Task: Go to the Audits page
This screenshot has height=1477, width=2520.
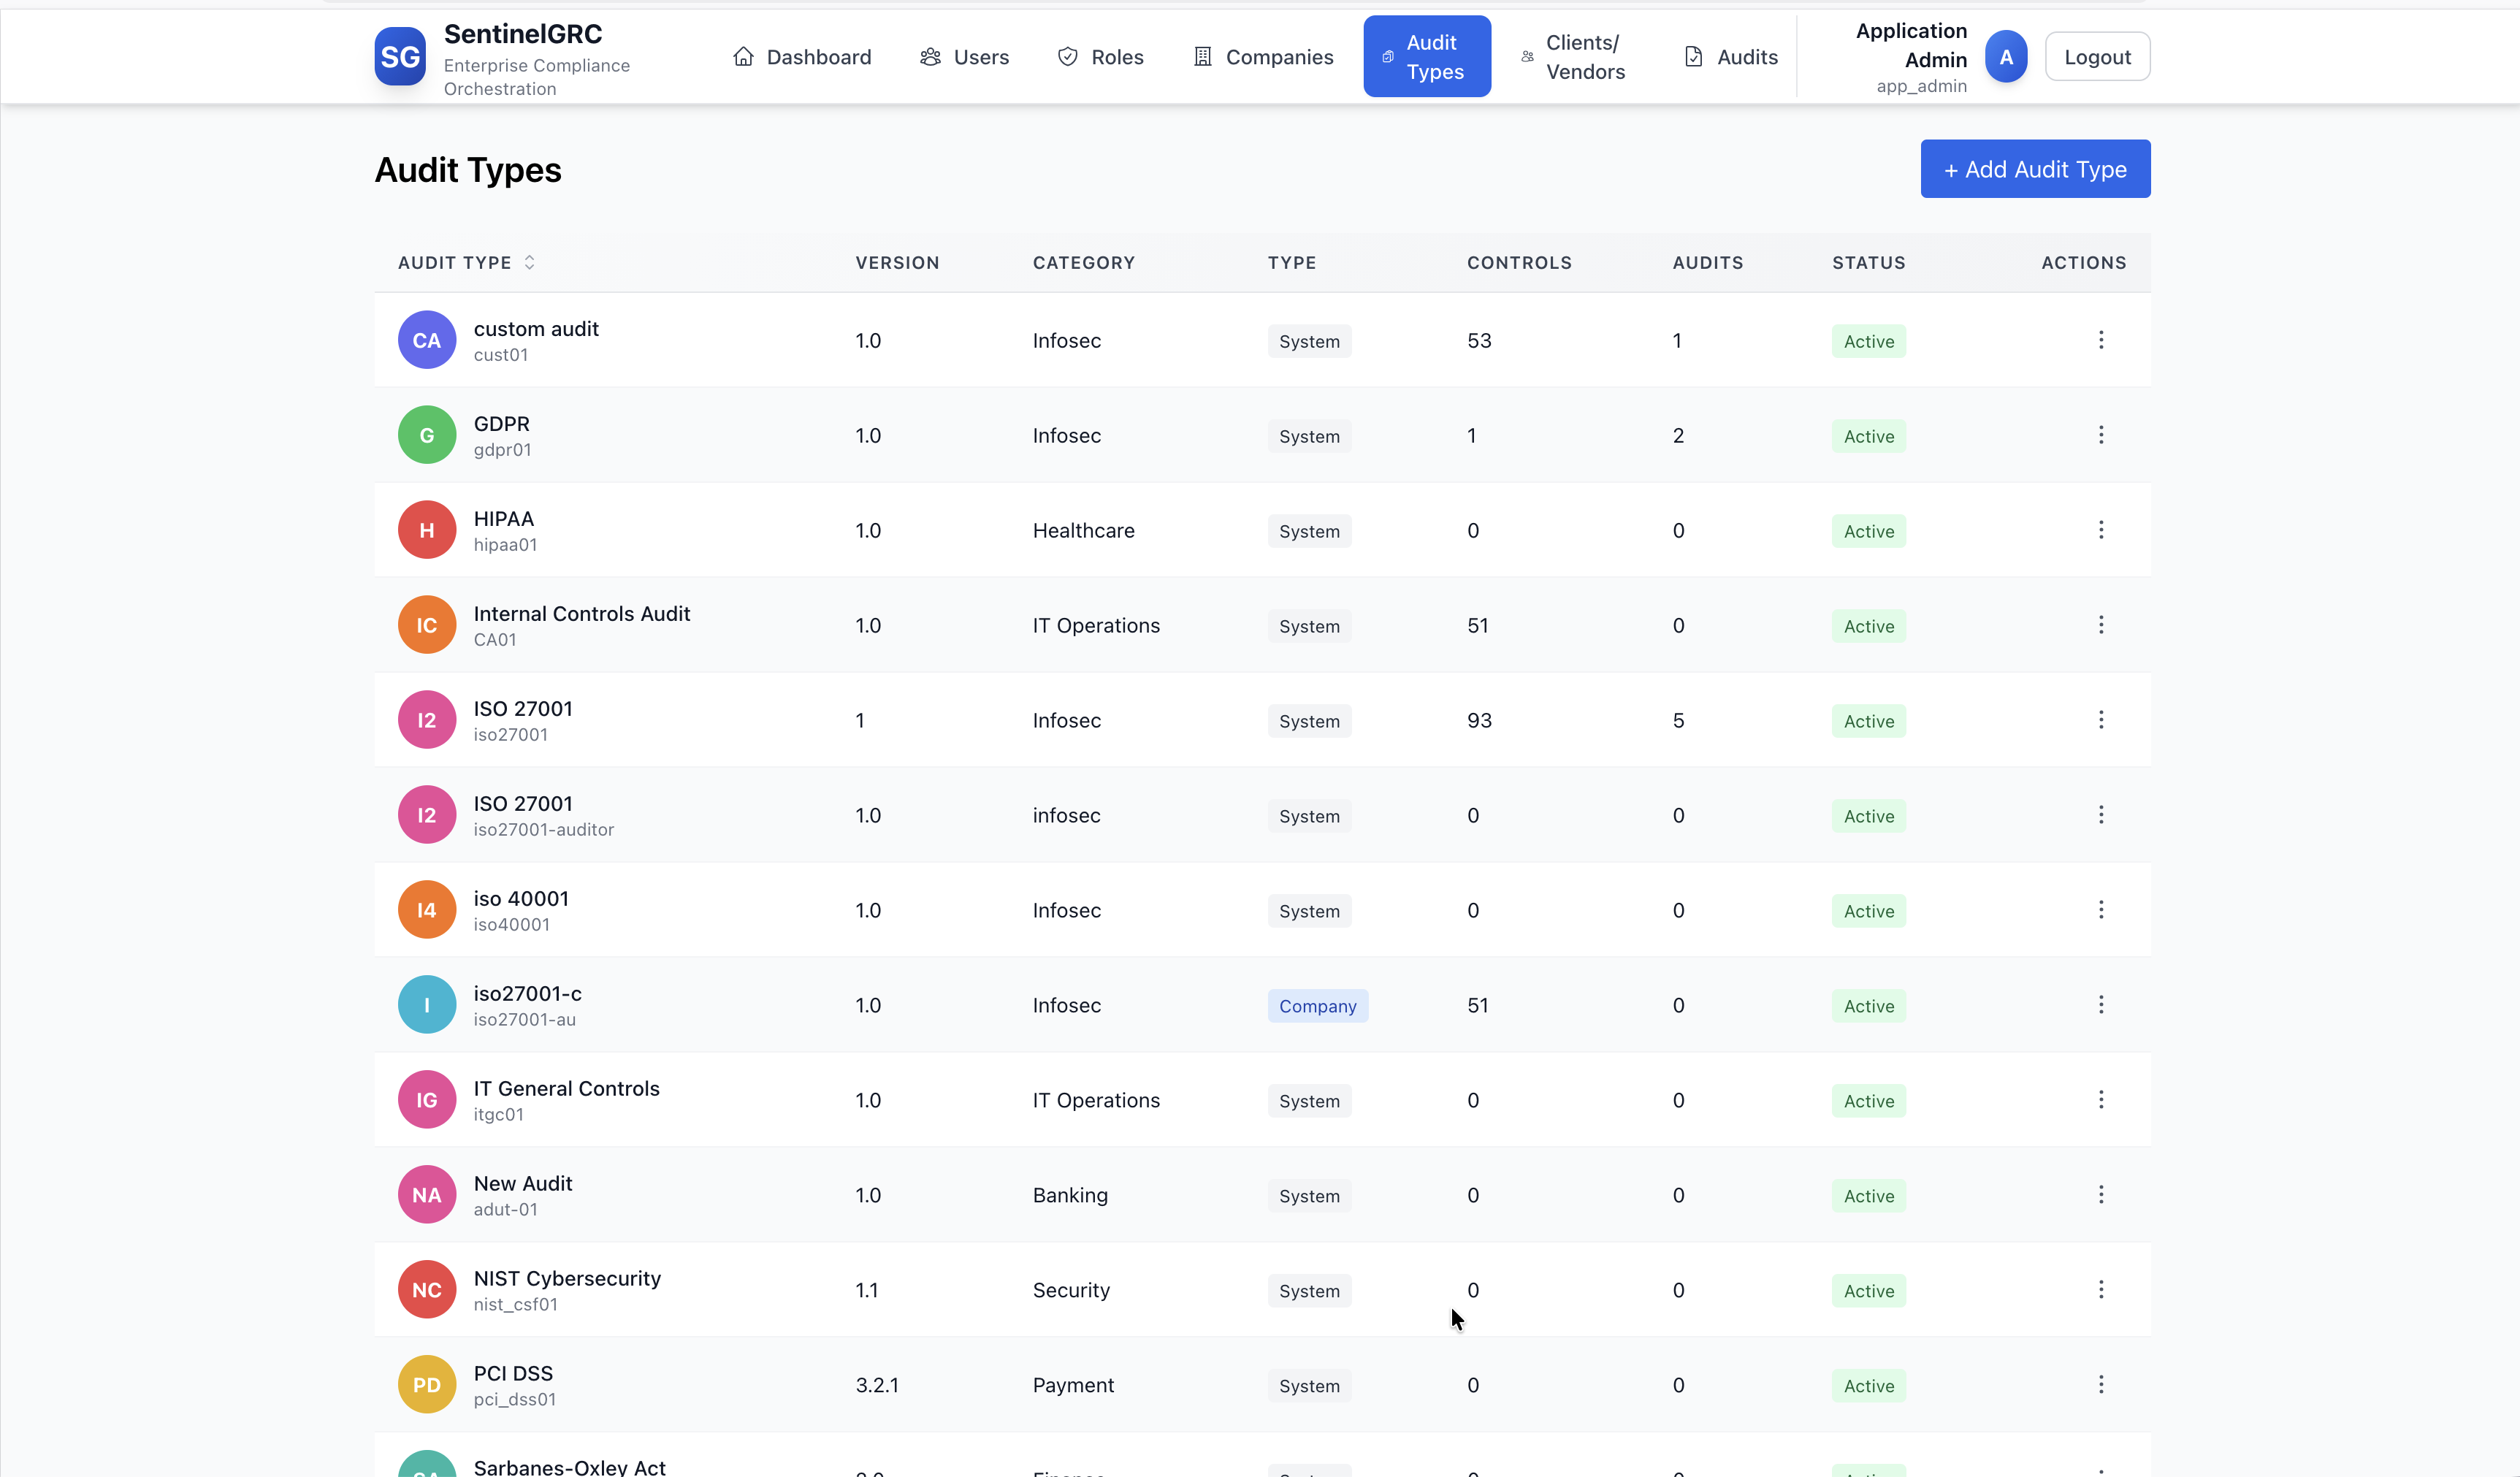Action: pos(1731,57)
